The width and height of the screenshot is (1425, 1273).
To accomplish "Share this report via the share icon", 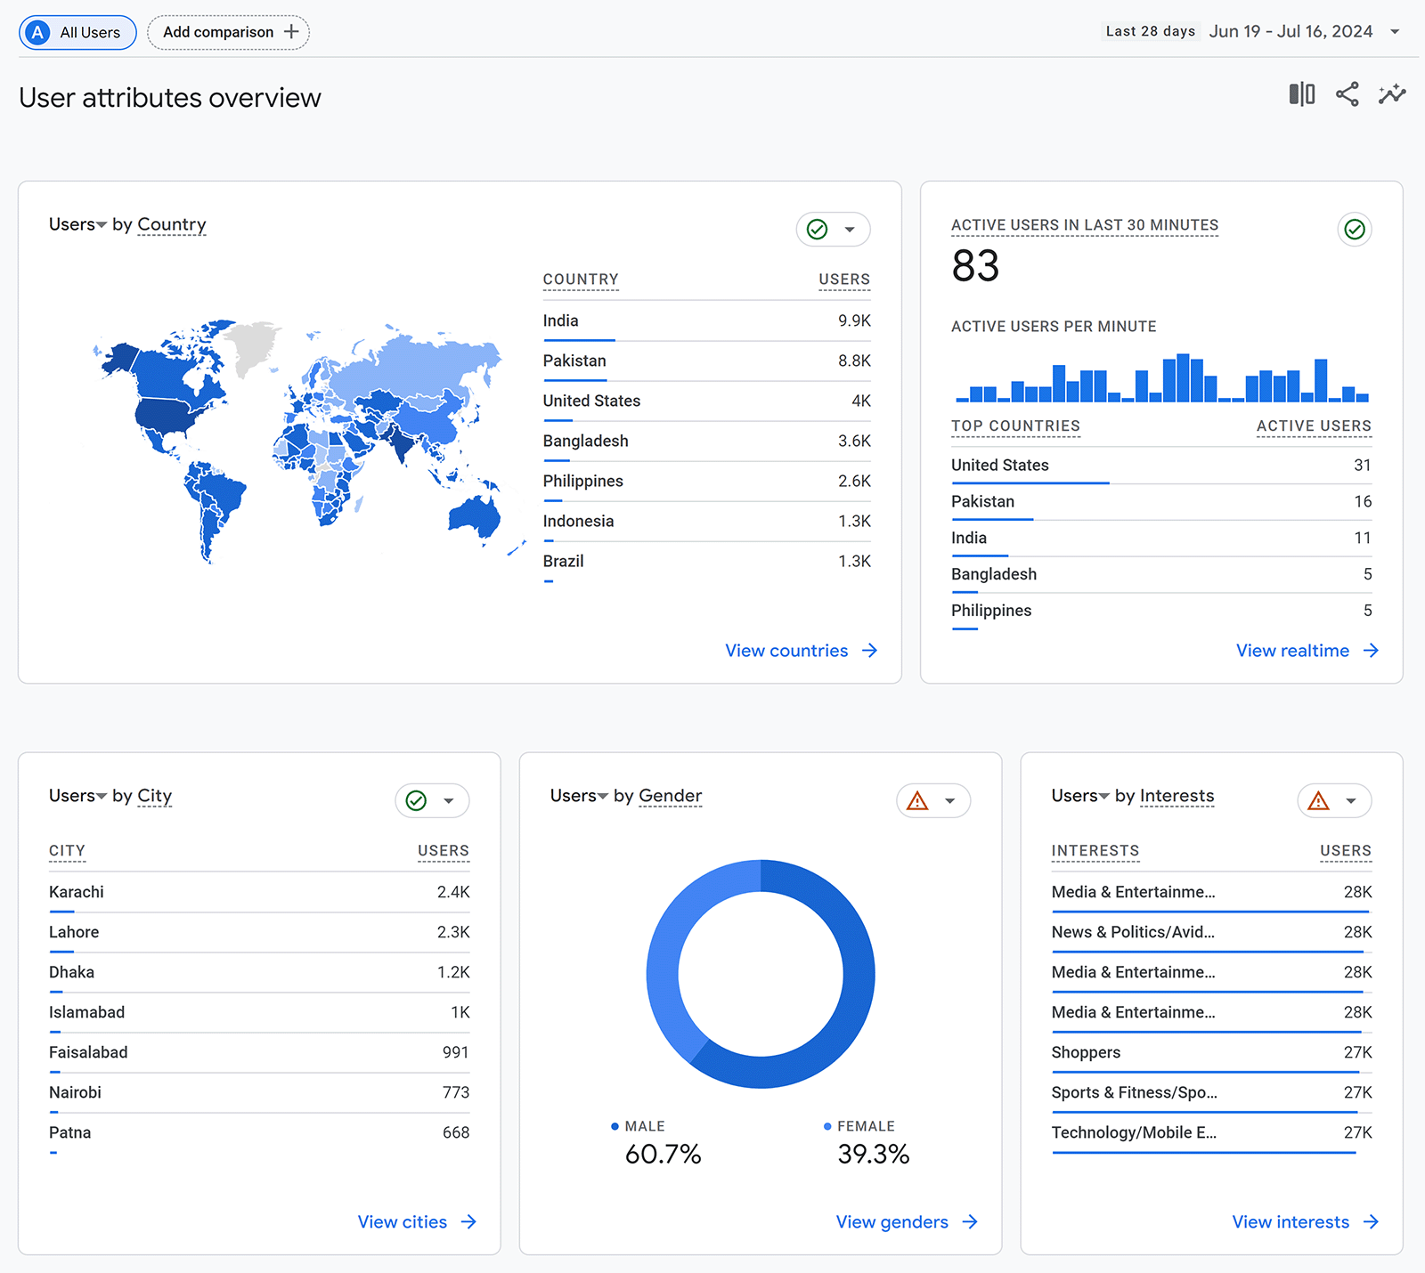I will (1347, 93).
